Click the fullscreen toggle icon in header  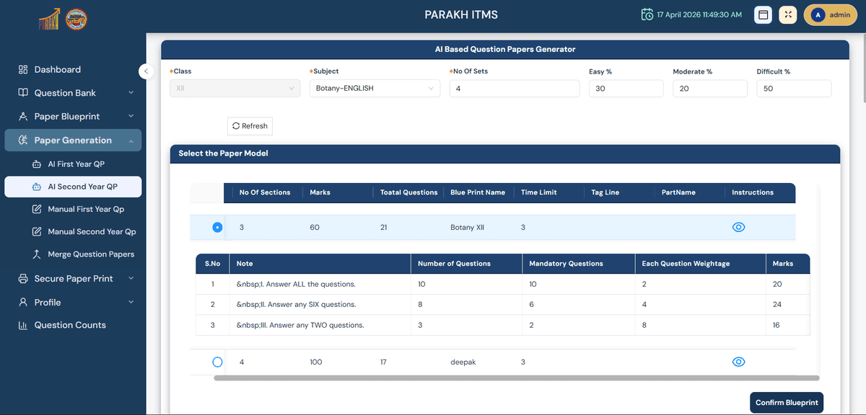pyautogui.click(x=788, y=15)
